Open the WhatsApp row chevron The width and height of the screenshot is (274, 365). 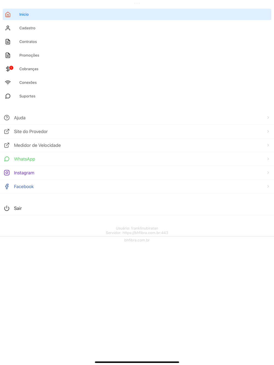pos(268,159)
